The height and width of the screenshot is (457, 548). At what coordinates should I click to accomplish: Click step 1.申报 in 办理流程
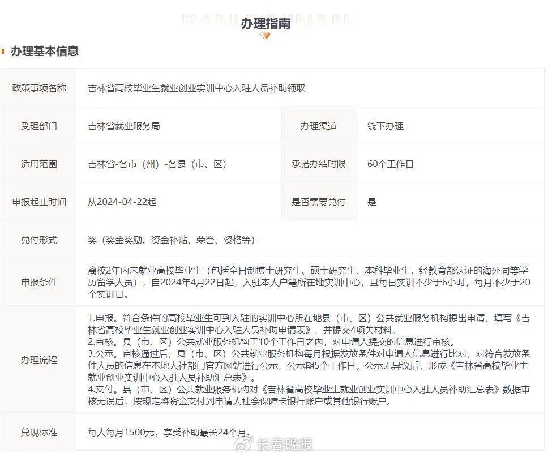[309, 324]
